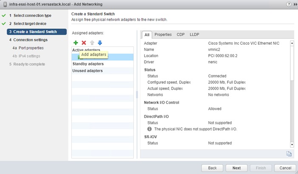The width and height of the screenshot is (298, 174).
Task: Select step 3 Create a Standard Switch
Action: tap(37, 32)
